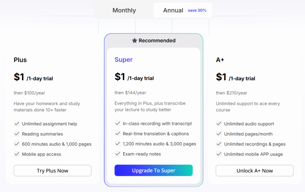This screenshot has height=192, width=305.
Task: Select the Annual billing option
Action: coord(173,10)
